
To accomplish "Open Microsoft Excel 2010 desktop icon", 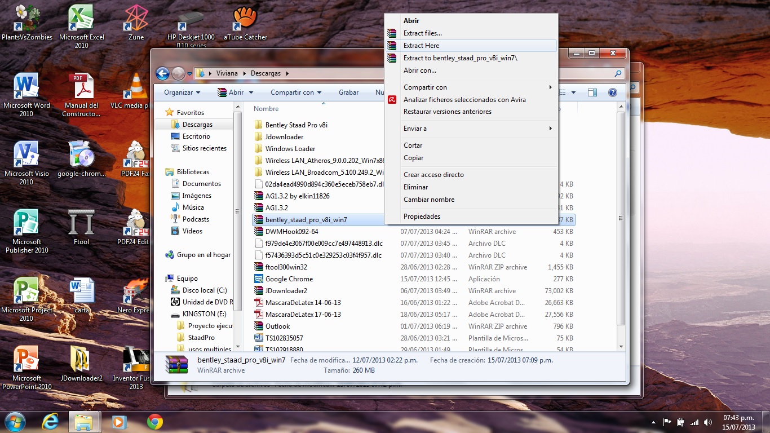I will (x=82, y=26).
